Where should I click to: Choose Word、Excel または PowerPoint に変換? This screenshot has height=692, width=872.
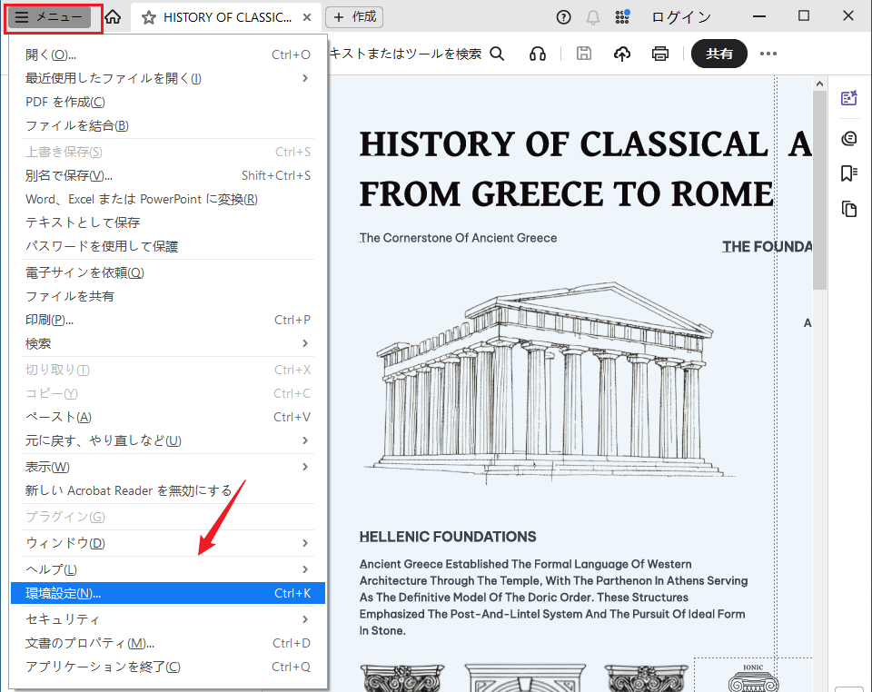(x=167, y=199)
